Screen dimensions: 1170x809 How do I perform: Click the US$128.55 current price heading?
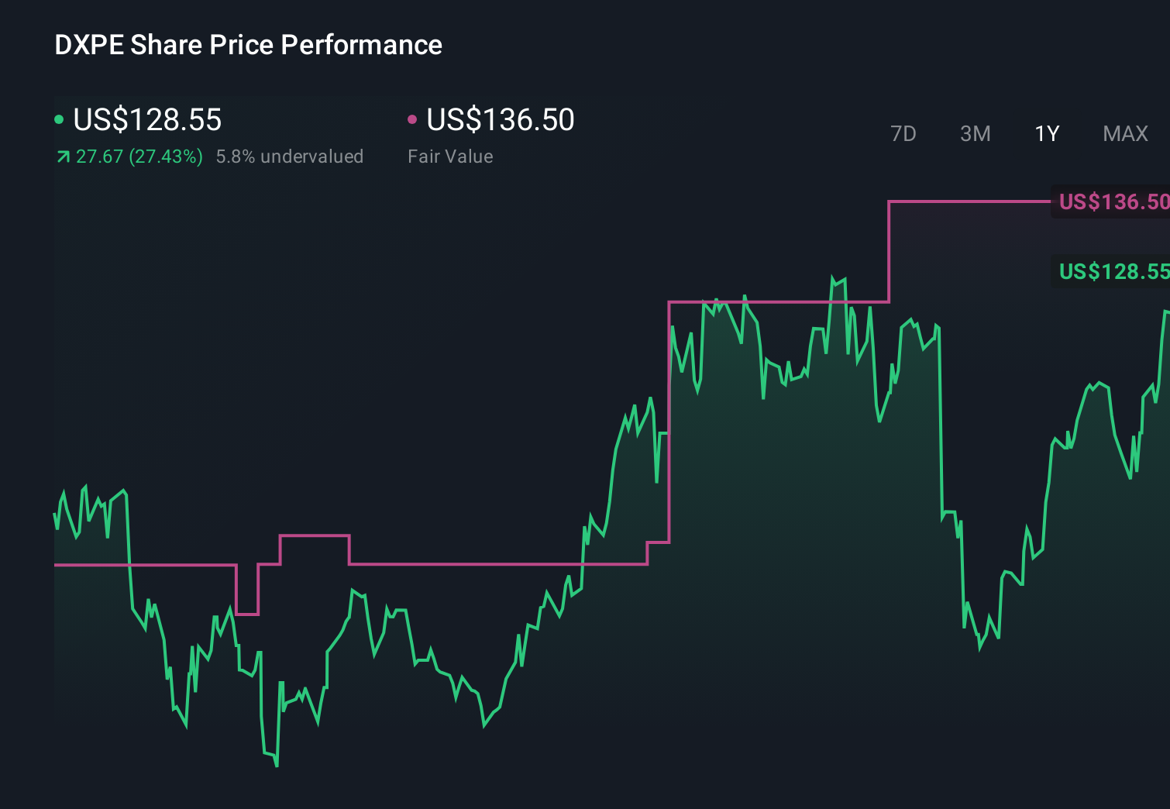(x=147, y=120)
